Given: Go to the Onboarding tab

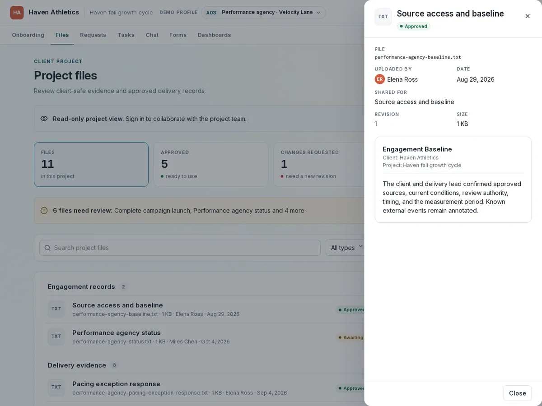Looking at the screenshot, I should point(28,35).
